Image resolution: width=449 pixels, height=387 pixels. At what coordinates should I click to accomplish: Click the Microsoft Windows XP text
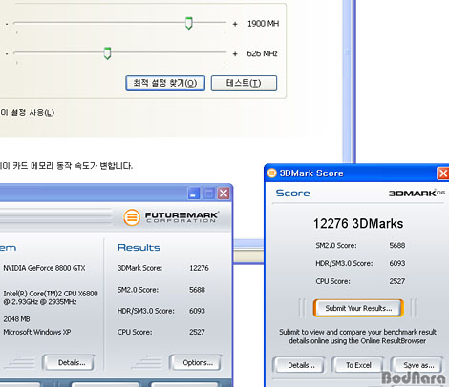tap(37, 332)
